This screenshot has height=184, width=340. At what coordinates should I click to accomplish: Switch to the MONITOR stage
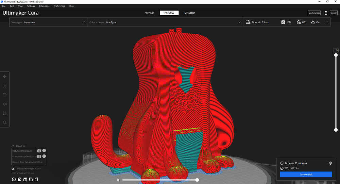click(190, 13)
